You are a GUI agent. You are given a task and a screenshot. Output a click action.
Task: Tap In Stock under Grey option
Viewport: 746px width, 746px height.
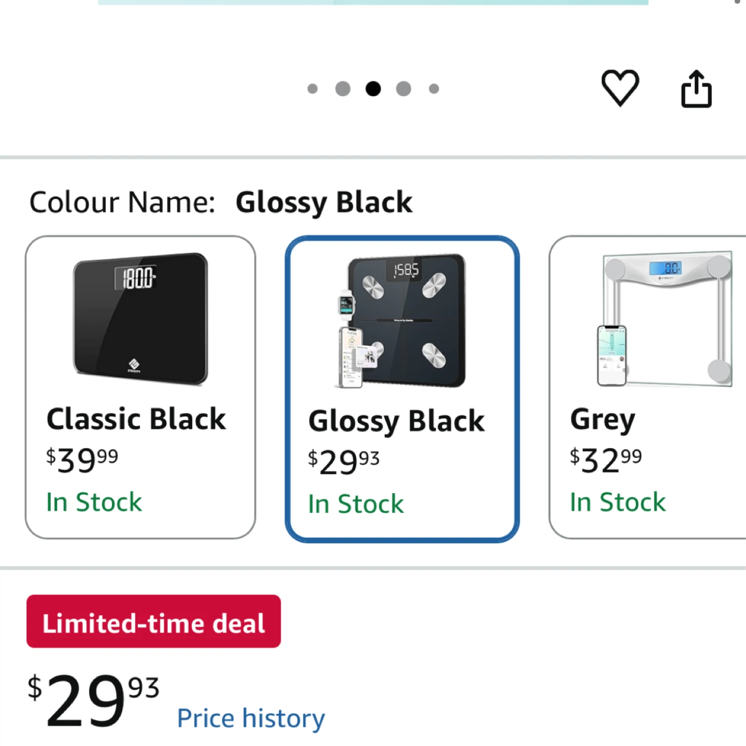tap(617, 502)
